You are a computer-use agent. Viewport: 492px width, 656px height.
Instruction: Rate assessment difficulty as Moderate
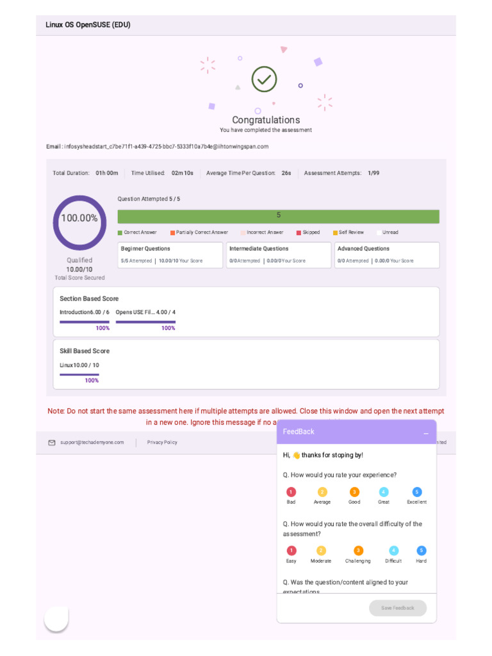[321, 550]
